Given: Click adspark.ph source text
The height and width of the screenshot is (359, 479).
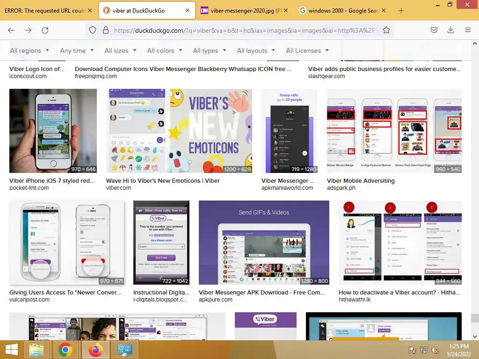Looking at the screenshot, I should click(x=341, y=188).
